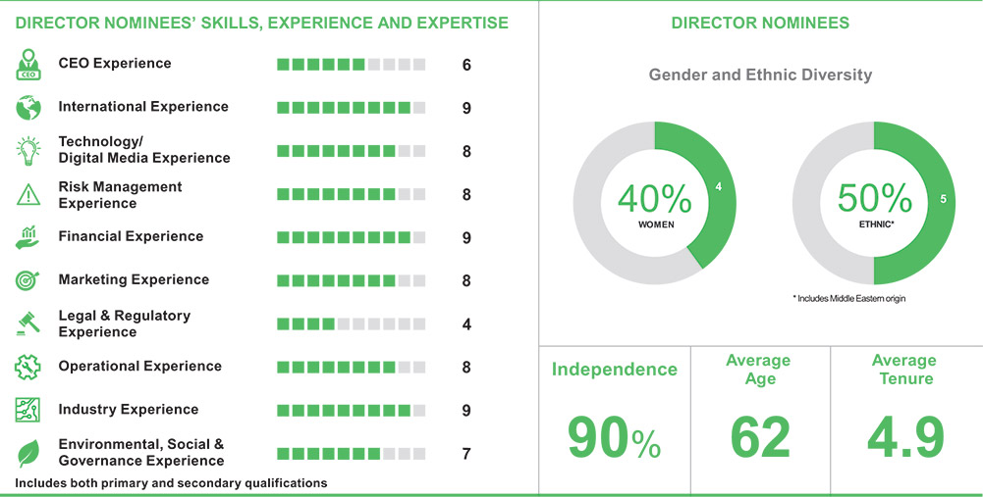The height and width of the screenshot is (497, 983).
Task: Select the Average Age value 62
Action: [760, 437]
